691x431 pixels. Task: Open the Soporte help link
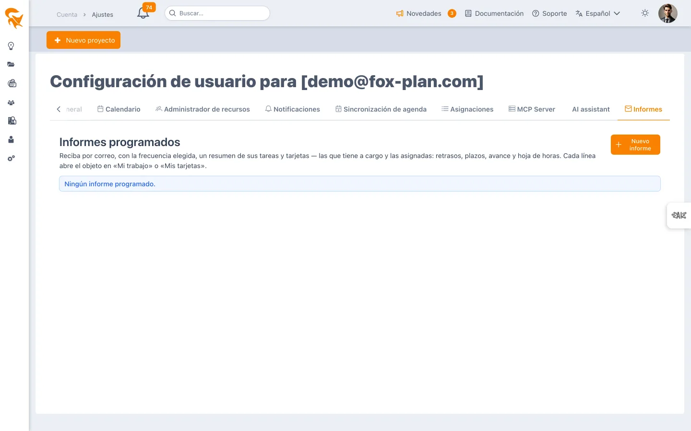[x=549, y=13]
